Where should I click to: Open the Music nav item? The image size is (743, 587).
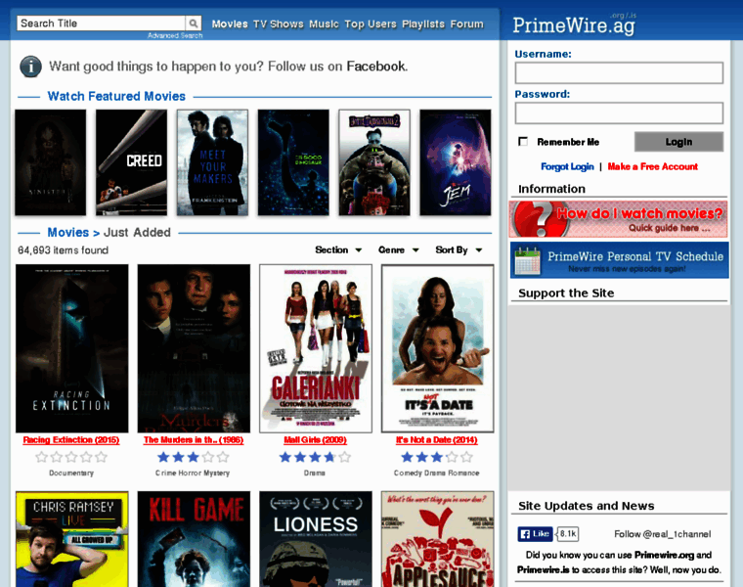pyautogui.click(x=325, y=24)
